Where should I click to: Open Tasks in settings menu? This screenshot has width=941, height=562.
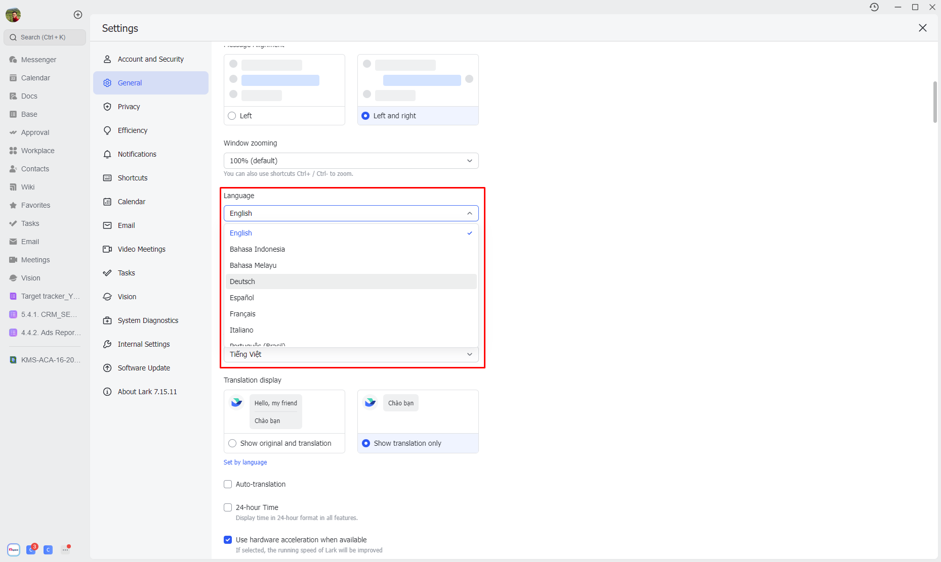151,273
